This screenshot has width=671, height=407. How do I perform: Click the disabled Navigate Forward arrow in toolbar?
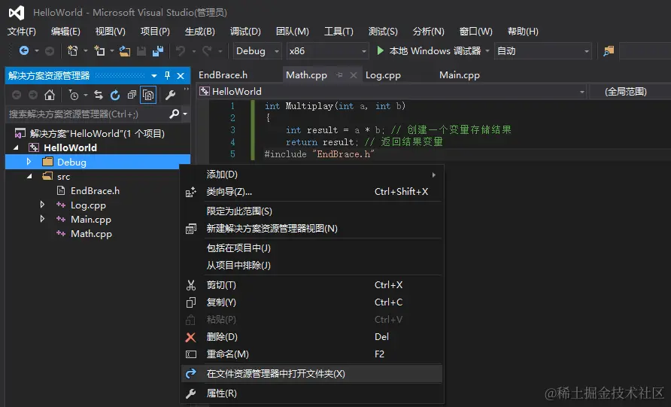(x=50, y=51)
